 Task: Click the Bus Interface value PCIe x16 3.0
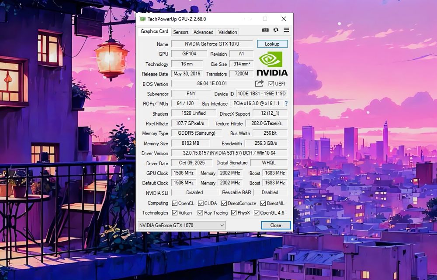[x=257, y=103]
